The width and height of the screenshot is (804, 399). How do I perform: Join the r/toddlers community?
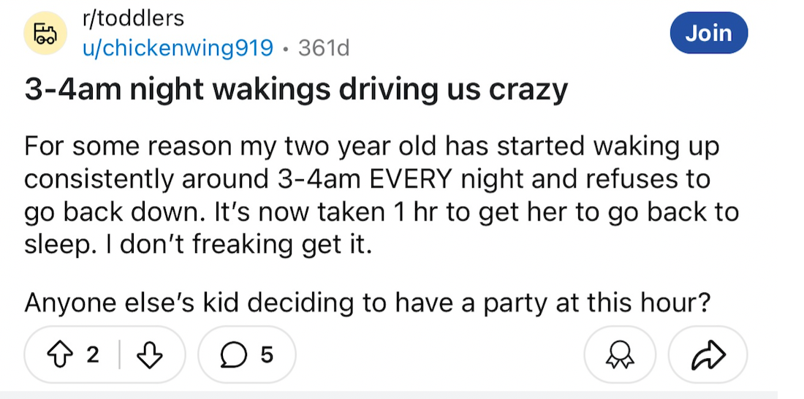tap(709, 33)
